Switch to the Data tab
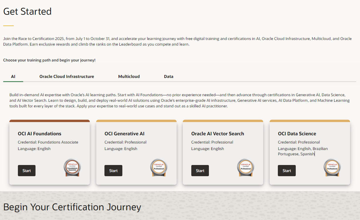The image size is (360, 220). 169,76
